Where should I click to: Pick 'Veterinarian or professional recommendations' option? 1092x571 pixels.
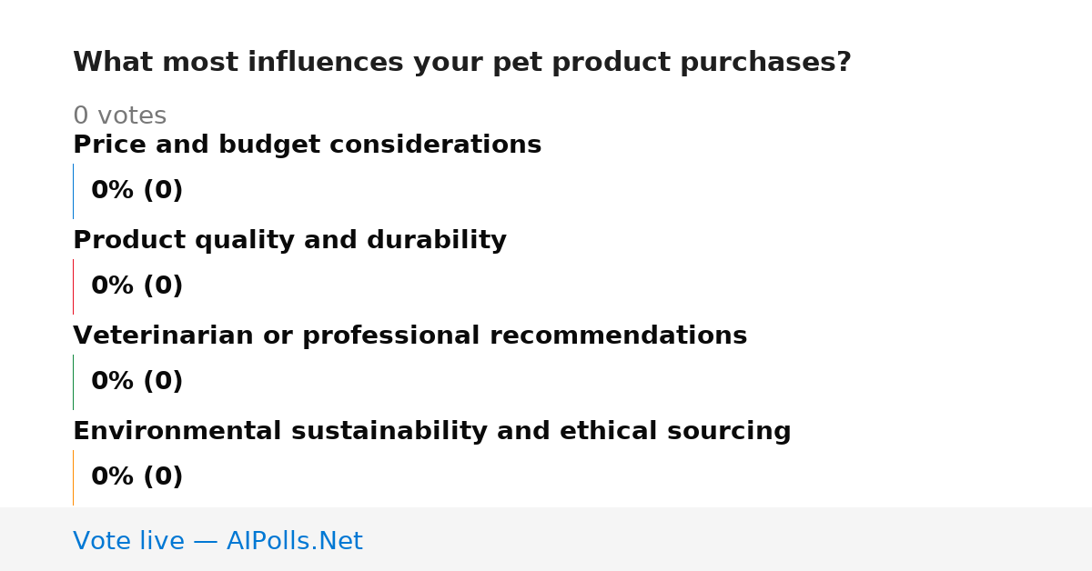(409, 336)
